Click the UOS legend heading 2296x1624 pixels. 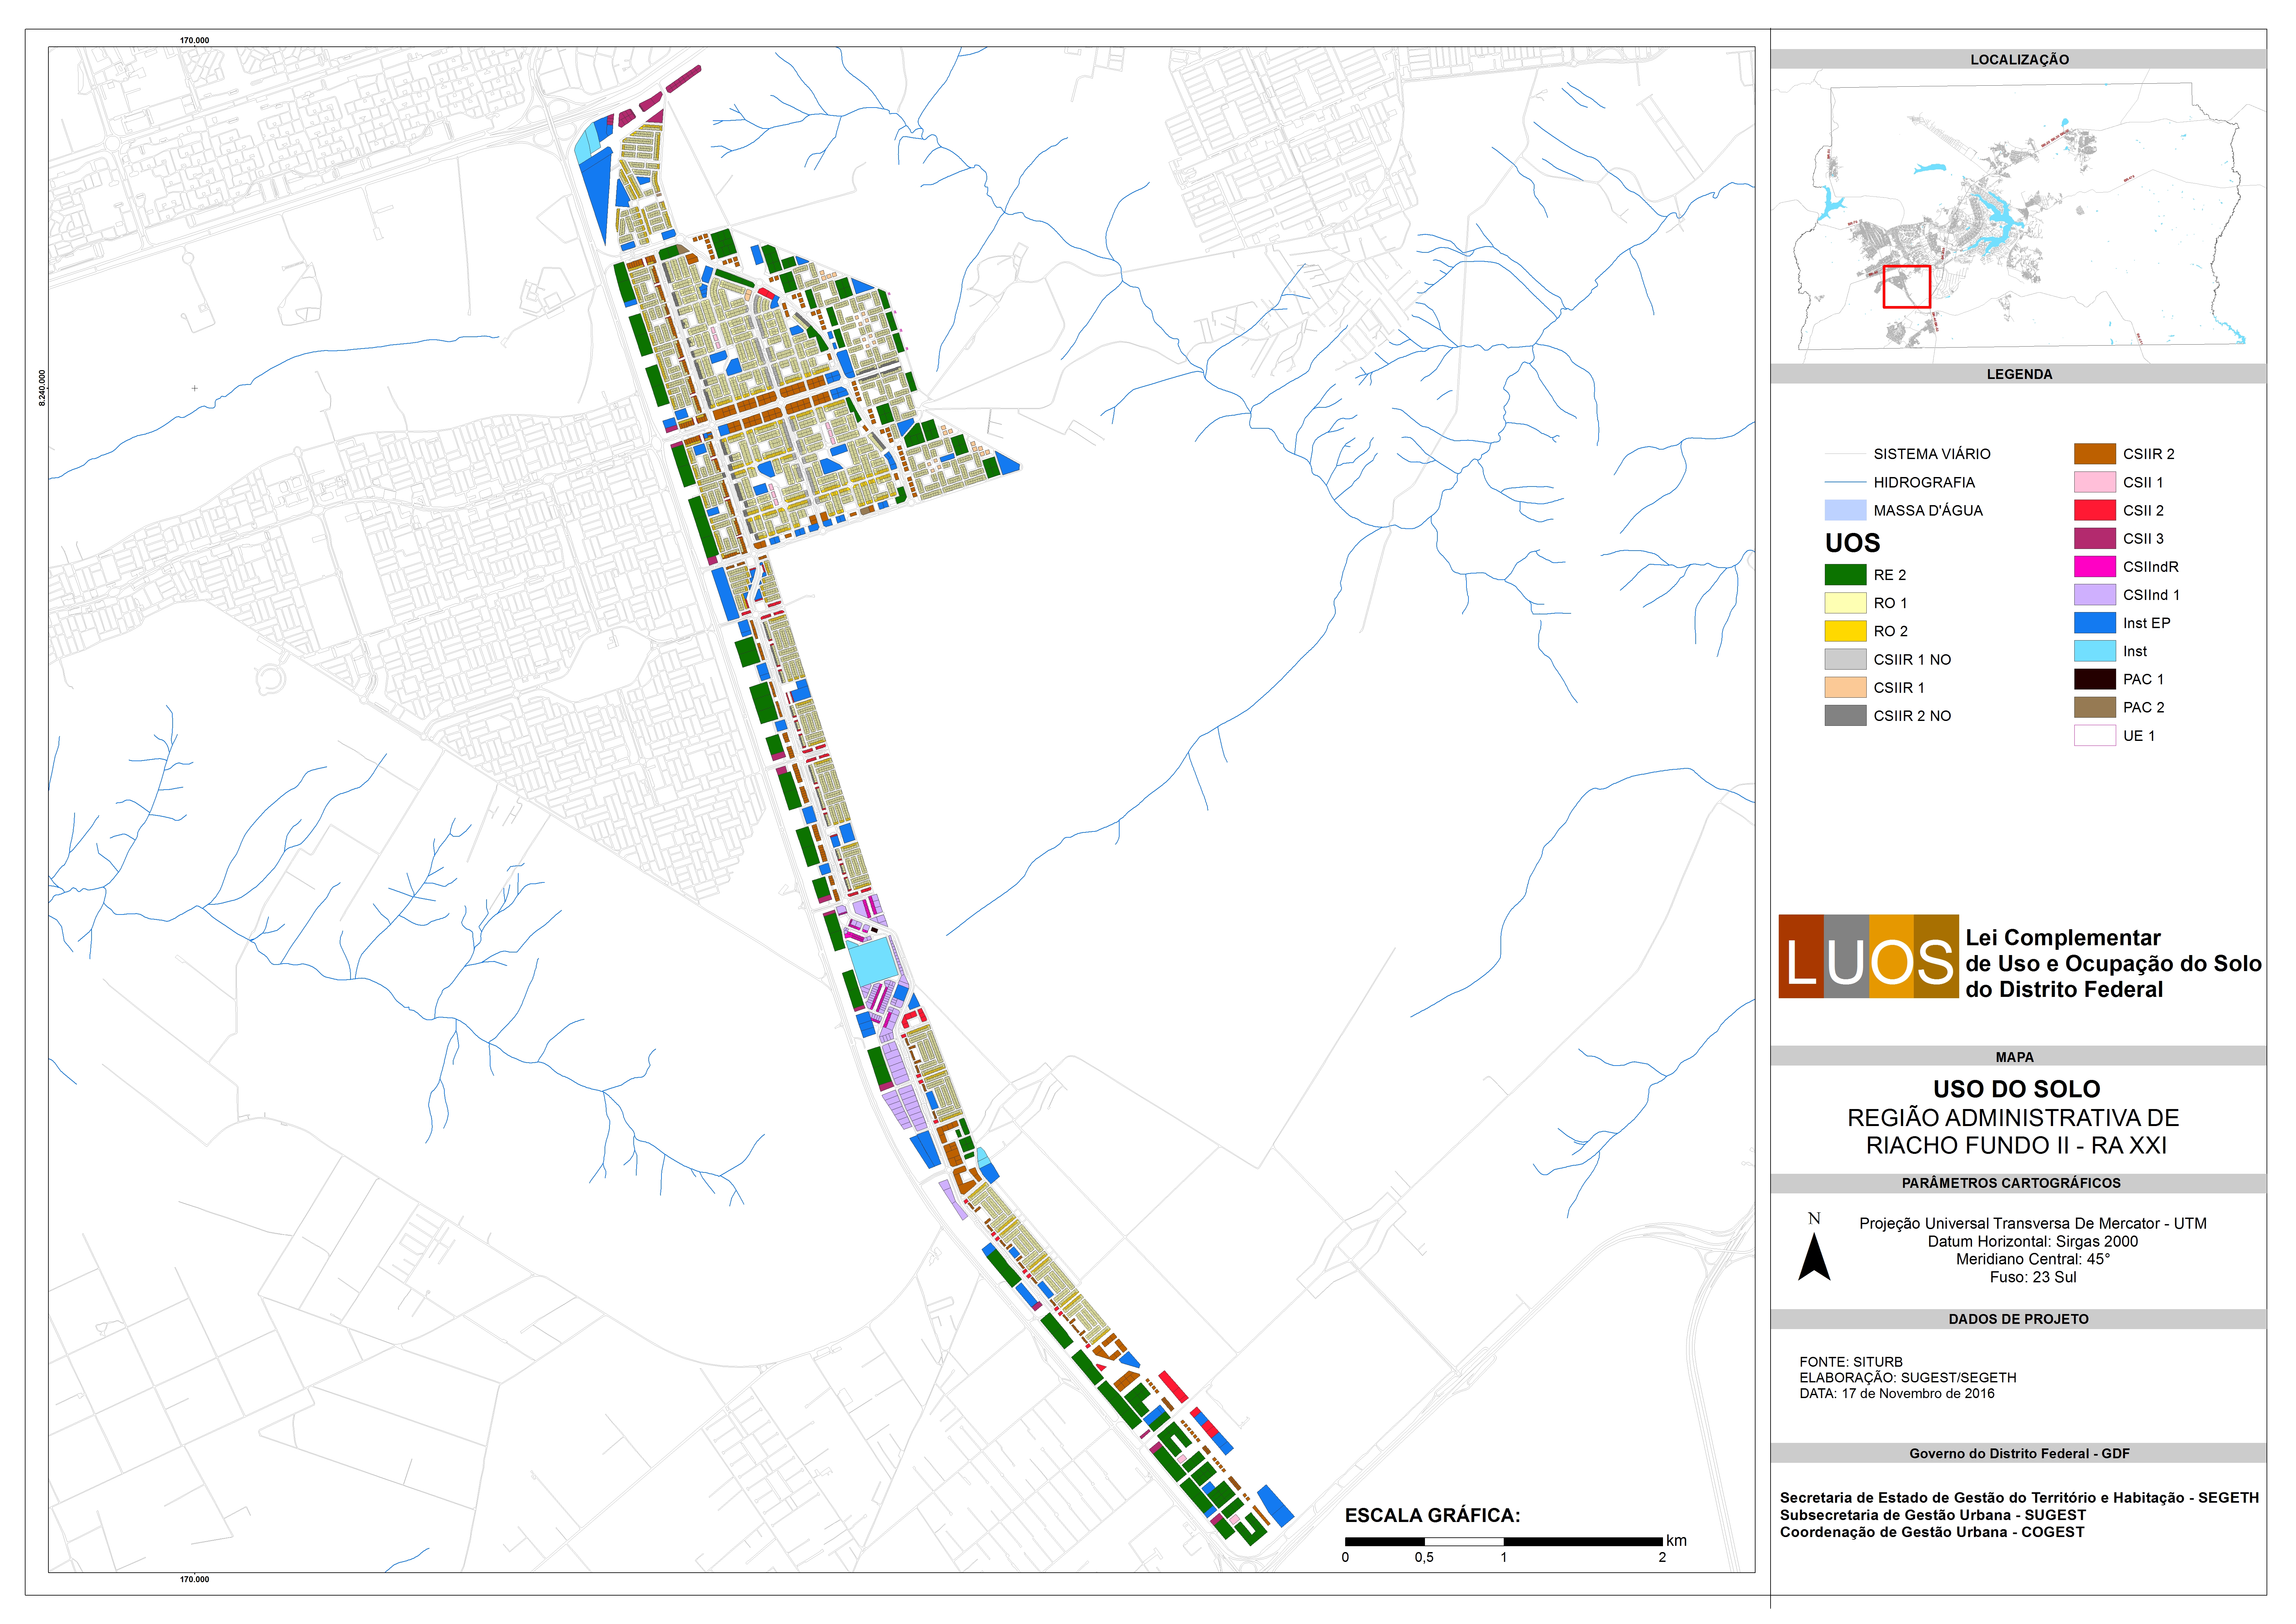1852,543
